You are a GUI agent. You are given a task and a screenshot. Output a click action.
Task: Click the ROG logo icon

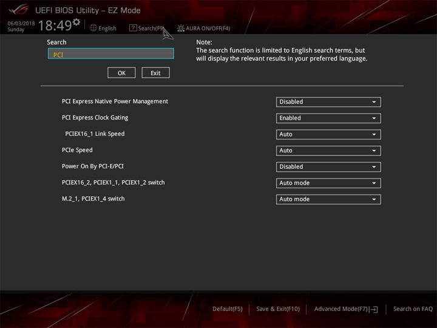pyautogui.click(x=18, y=10)
